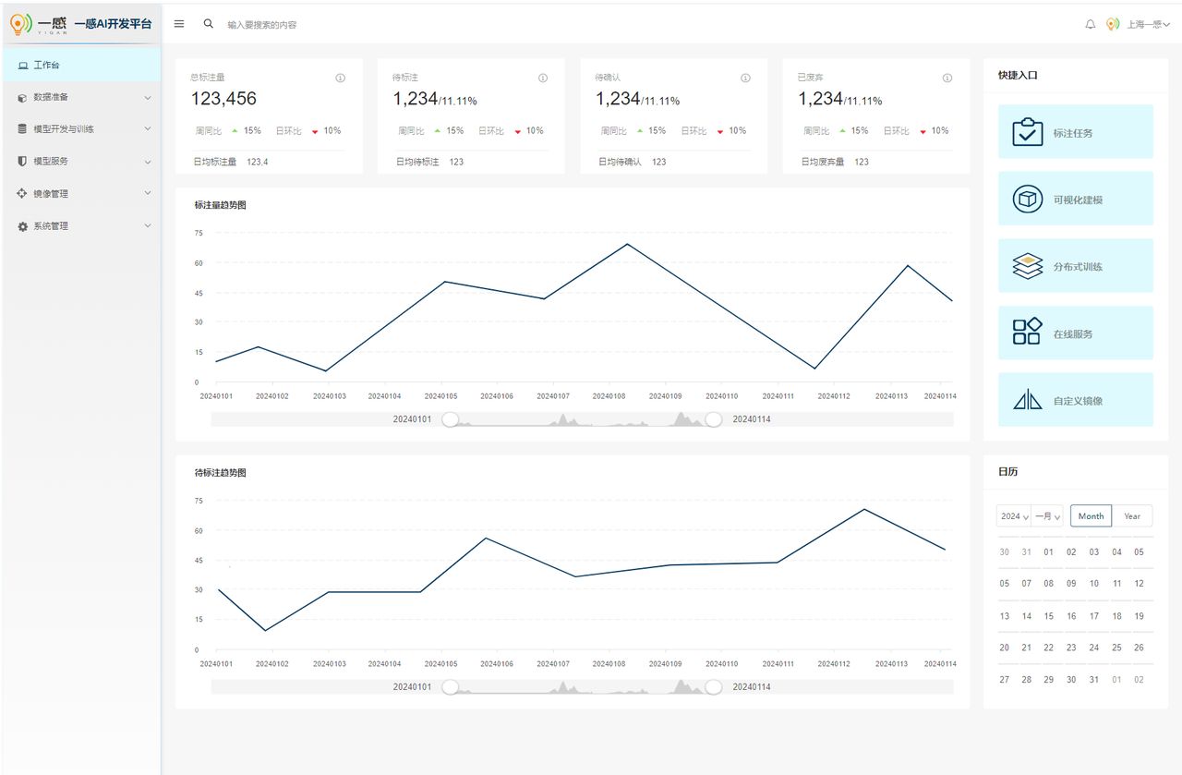The image size is (1182, 775).
Task: Open the 自定义镜像 quick entry
Action: (x=1076, y=400)
